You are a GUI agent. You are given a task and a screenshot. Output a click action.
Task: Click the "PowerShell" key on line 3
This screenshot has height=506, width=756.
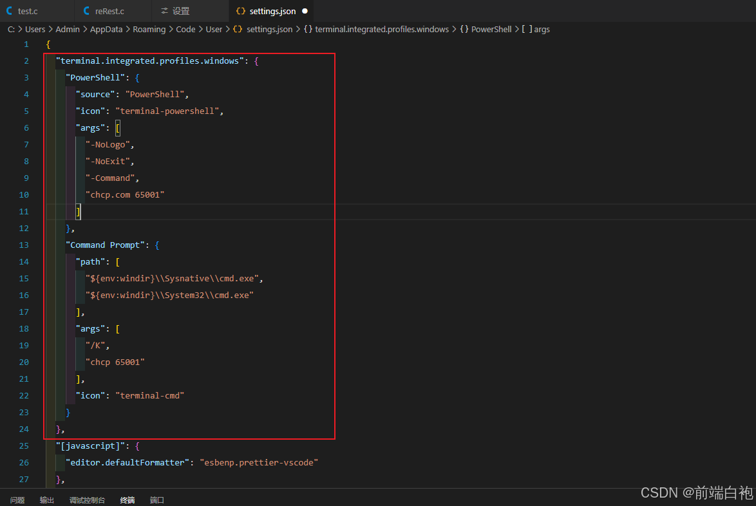(x=95, y=78)
